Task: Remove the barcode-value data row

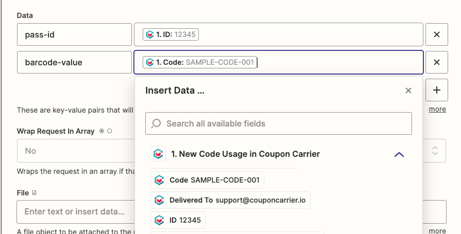Action: tap(437, 62)
